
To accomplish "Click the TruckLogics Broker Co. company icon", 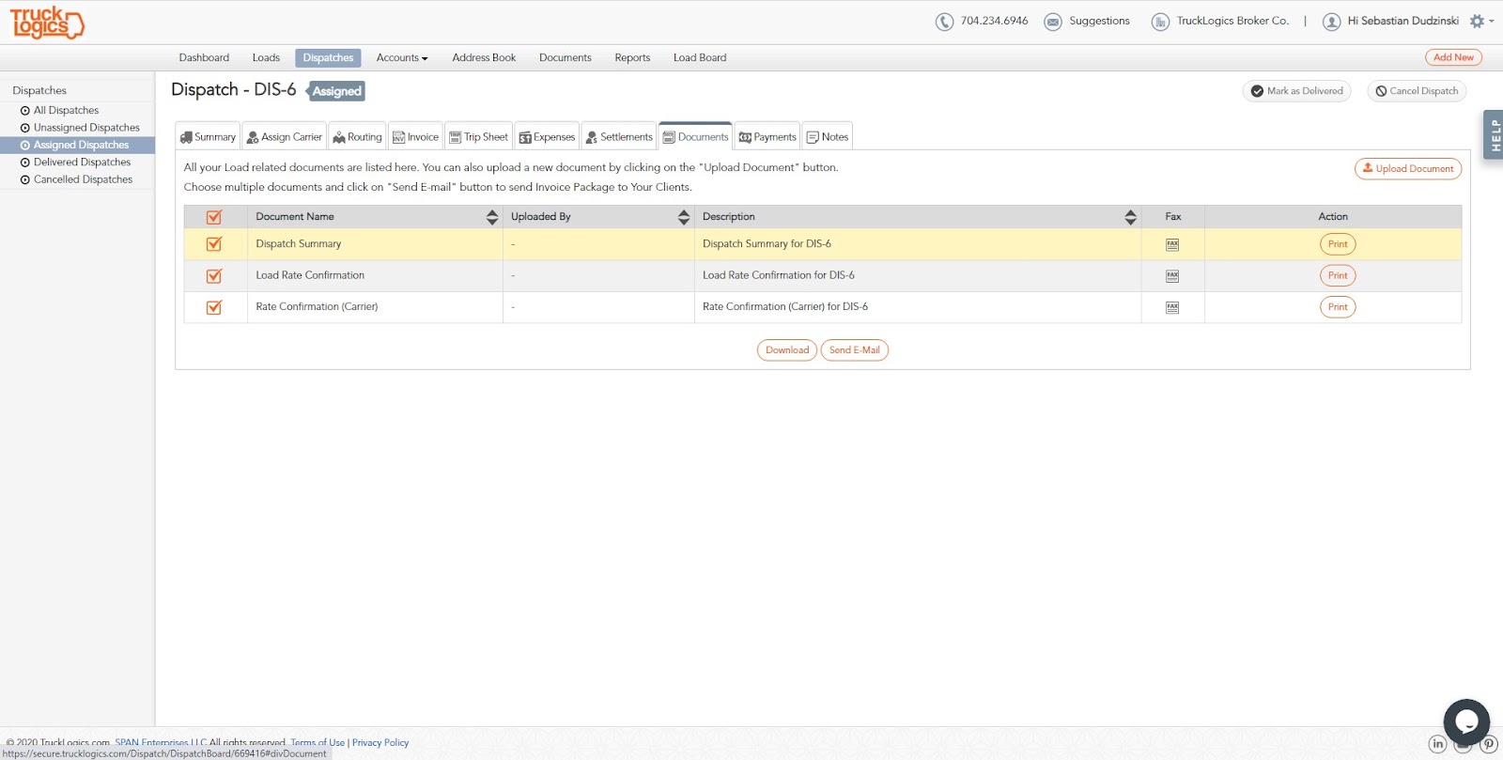I will 1160,22.
